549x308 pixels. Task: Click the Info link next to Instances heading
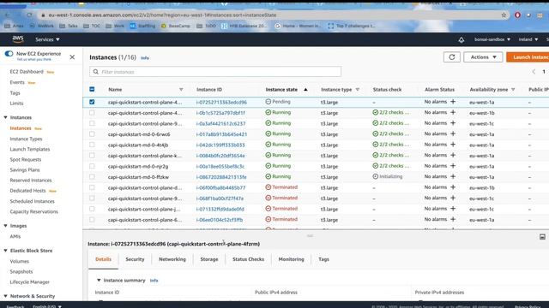coord(145,58)
